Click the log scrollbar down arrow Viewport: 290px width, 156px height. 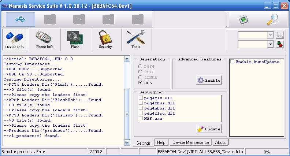tap(127, 143)
